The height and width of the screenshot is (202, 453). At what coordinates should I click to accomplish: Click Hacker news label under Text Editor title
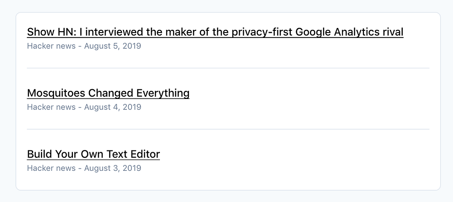[x=51, y=168]
